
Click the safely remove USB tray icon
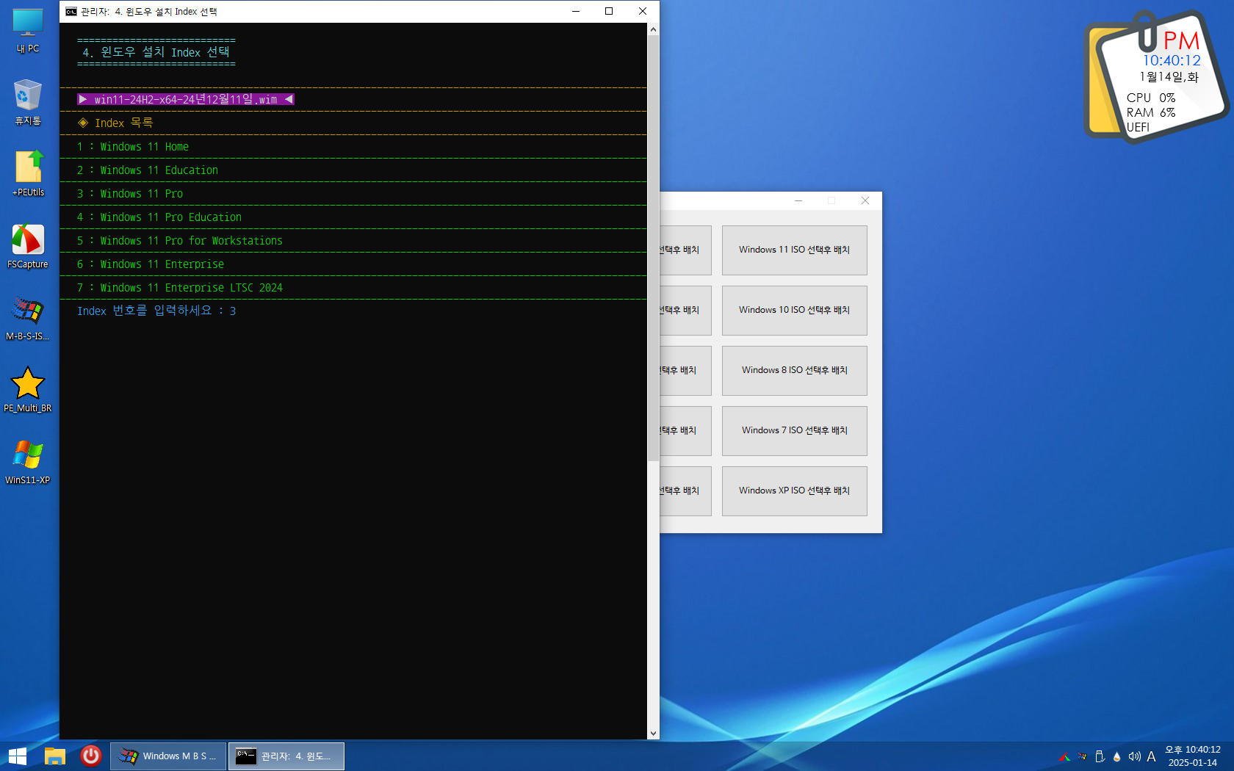[1100, 756]
